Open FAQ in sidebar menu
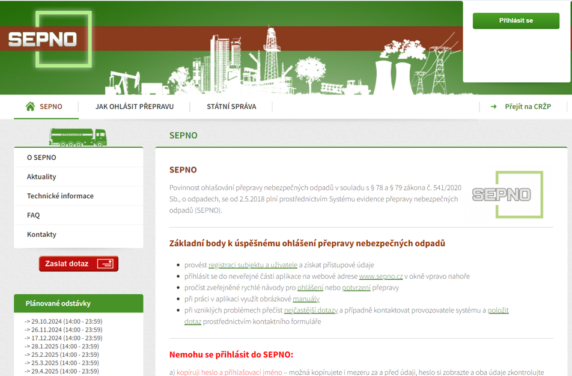 tap(79, 215)
